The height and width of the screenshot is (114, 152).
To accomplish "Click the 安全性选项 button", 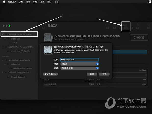I will tap(50, 74).
